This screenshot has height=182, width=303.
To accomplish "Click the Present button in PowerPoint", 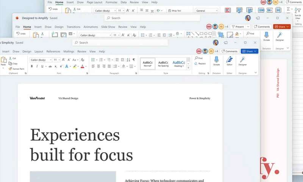I will [x=238, y=27].
